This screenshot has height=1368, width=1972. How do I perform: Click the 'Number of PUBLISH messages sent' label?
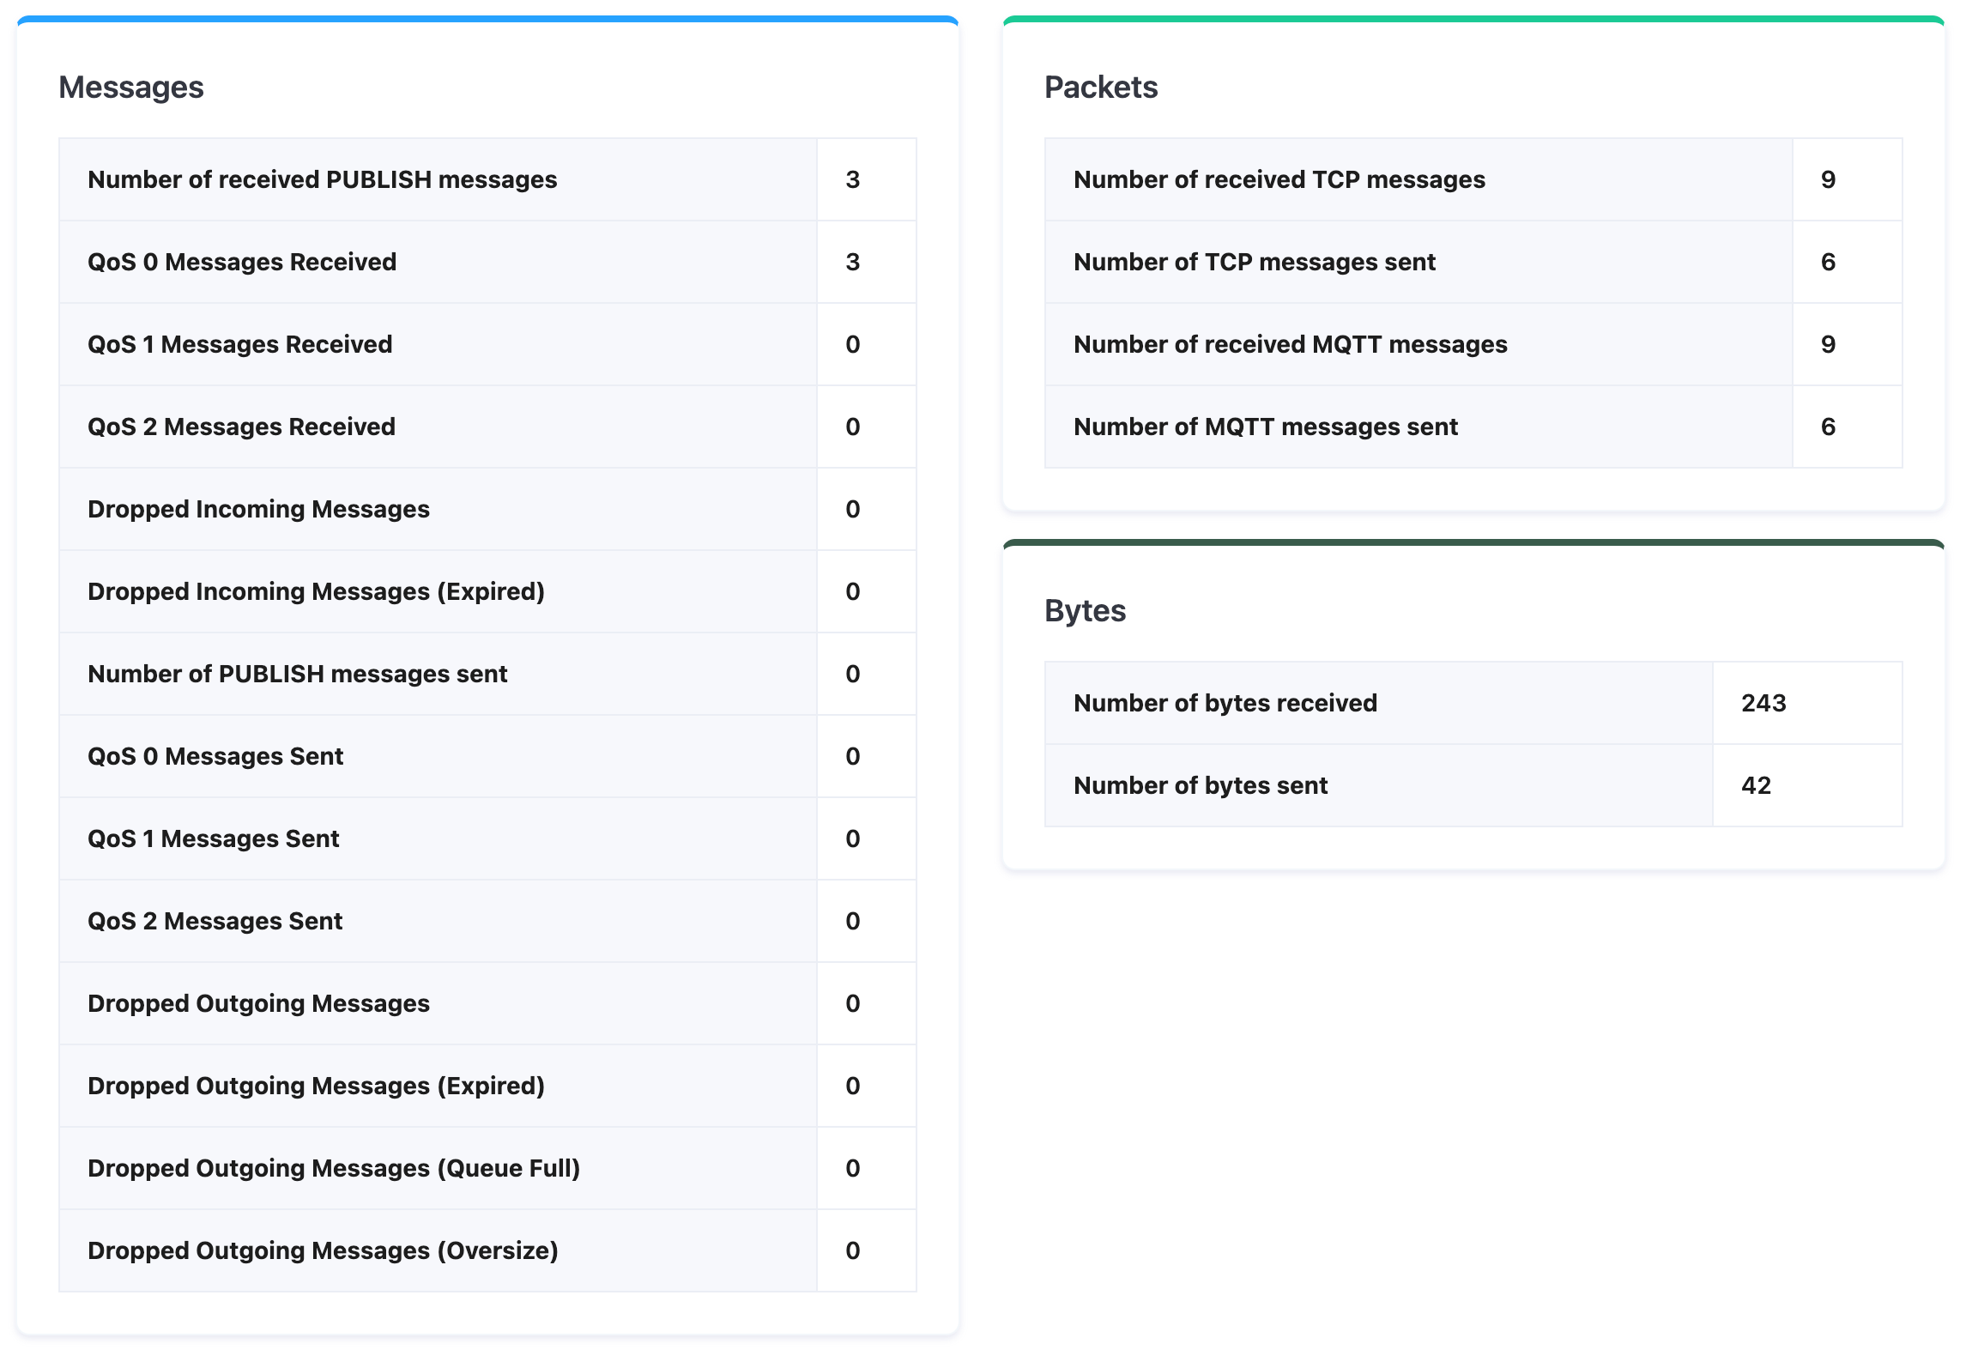coord(297,674)
